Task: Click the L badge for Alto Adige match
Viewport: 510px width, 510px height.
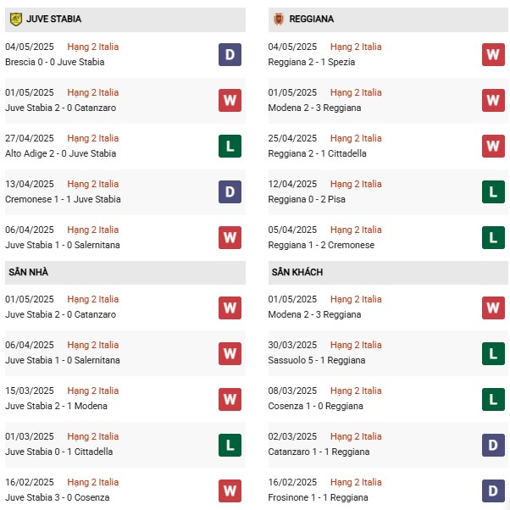Action: tap(230, 146)
